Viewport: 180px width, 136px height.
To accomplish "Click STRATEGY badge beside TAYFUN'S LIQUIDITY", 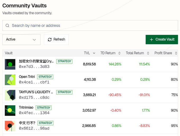I will 64,92.
